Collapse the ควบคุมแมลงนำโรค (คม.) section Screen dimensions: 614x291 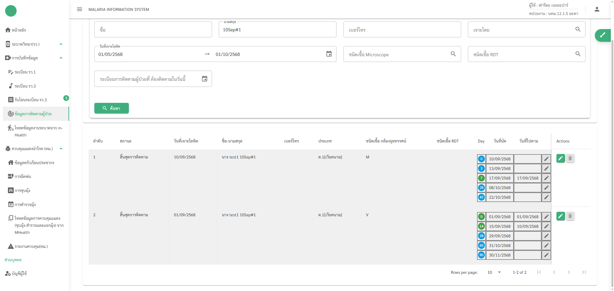click(x=61, y=149)
